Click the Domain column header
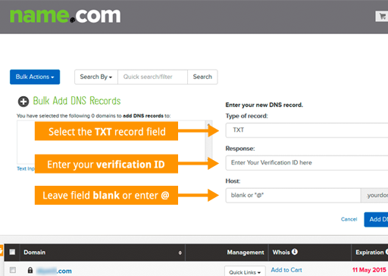Screen dimensions: 388x276 coord(35,252)
